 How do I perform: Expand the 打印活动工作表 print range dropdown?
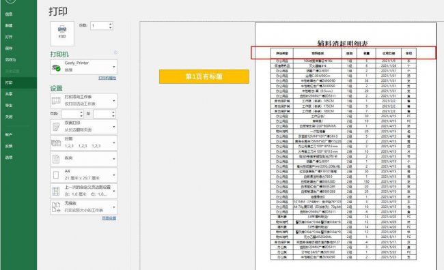[83, 101]
